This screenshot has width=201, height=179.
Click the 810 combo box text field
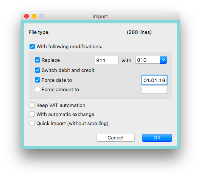(x=148, y=60)
